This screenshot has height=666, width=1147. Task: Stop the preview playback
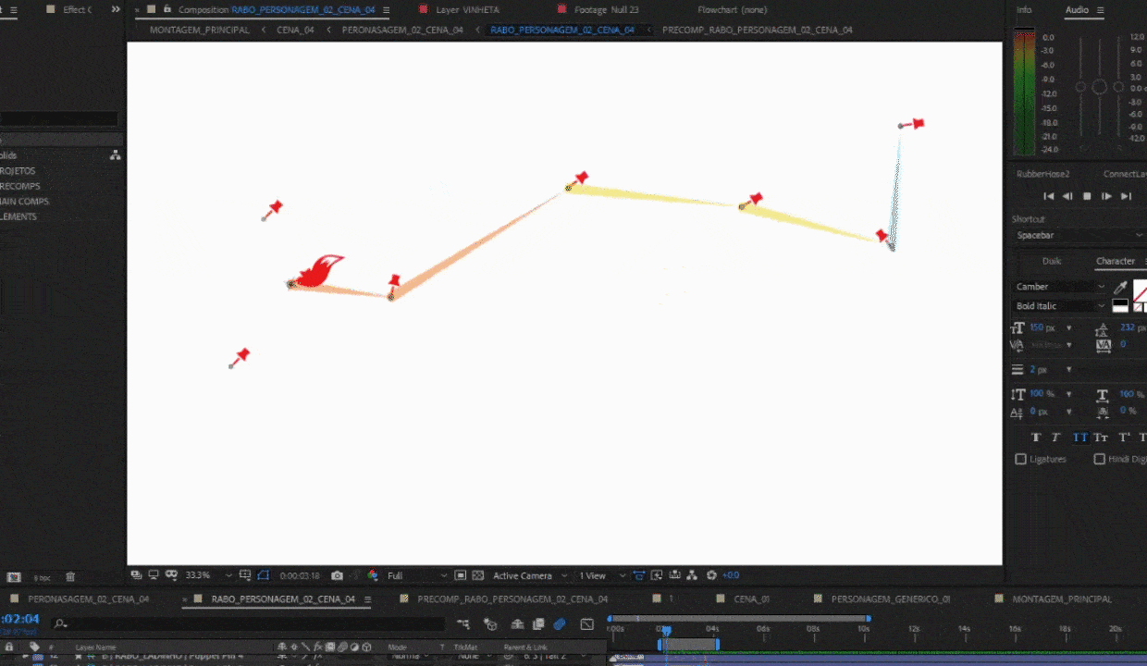coord(1087,196)
